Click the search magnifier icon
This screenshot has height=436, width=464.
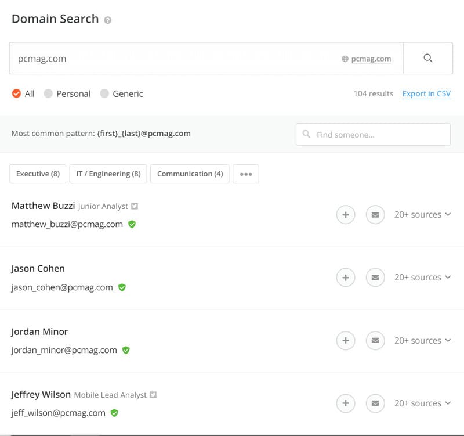point(428,58)
